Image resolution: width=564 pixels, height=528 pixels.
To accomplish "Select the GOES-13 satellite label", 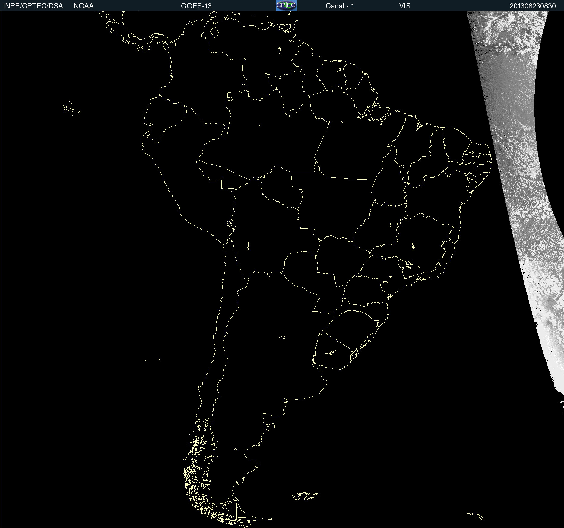I will (x=196, y=6).
